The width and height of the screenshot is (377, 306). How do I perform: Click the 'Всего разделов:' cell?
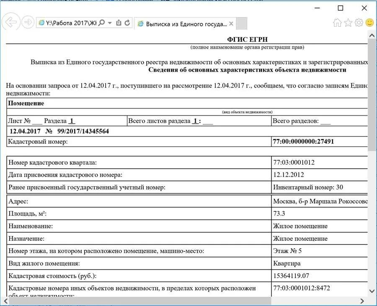(x=320, y=121)
